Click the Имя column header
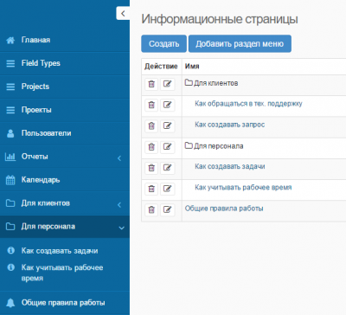This screenshot has height=315, width=346. coord(192,67)
